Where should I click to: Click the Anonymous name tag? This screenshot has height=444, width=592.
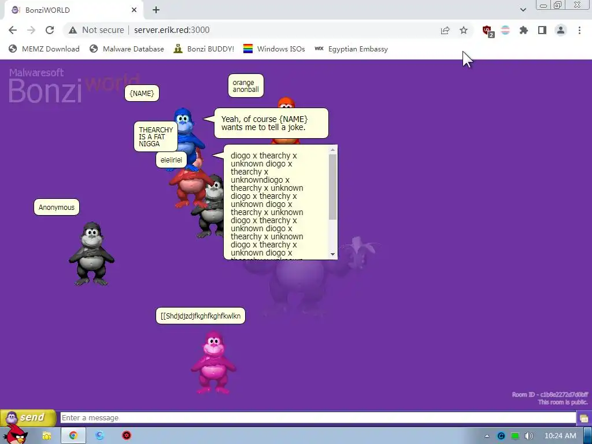tap(57, 208)
